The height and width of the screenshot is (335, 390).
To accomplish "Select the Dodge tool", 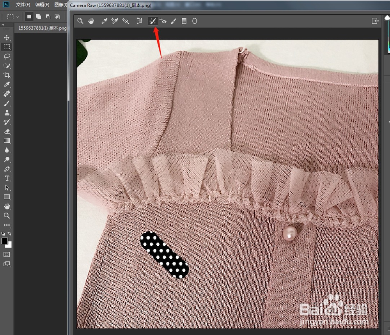I will (x=7, y=160).
